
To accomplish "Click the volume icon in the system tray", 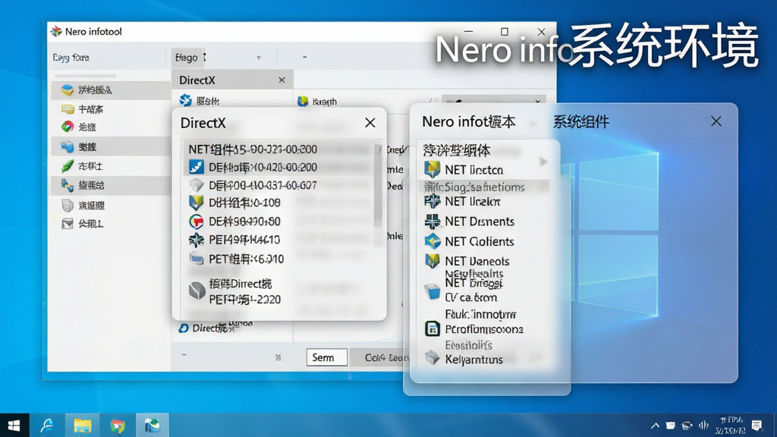I will 703,425.
